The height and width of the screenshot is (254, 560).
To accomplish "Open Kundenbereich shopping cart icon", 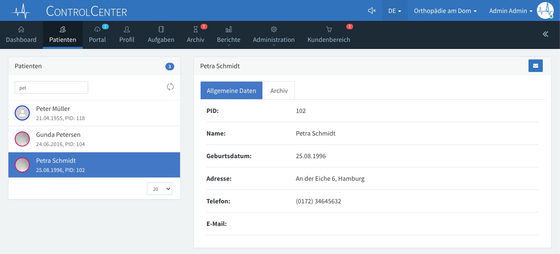I will [329, 29].
